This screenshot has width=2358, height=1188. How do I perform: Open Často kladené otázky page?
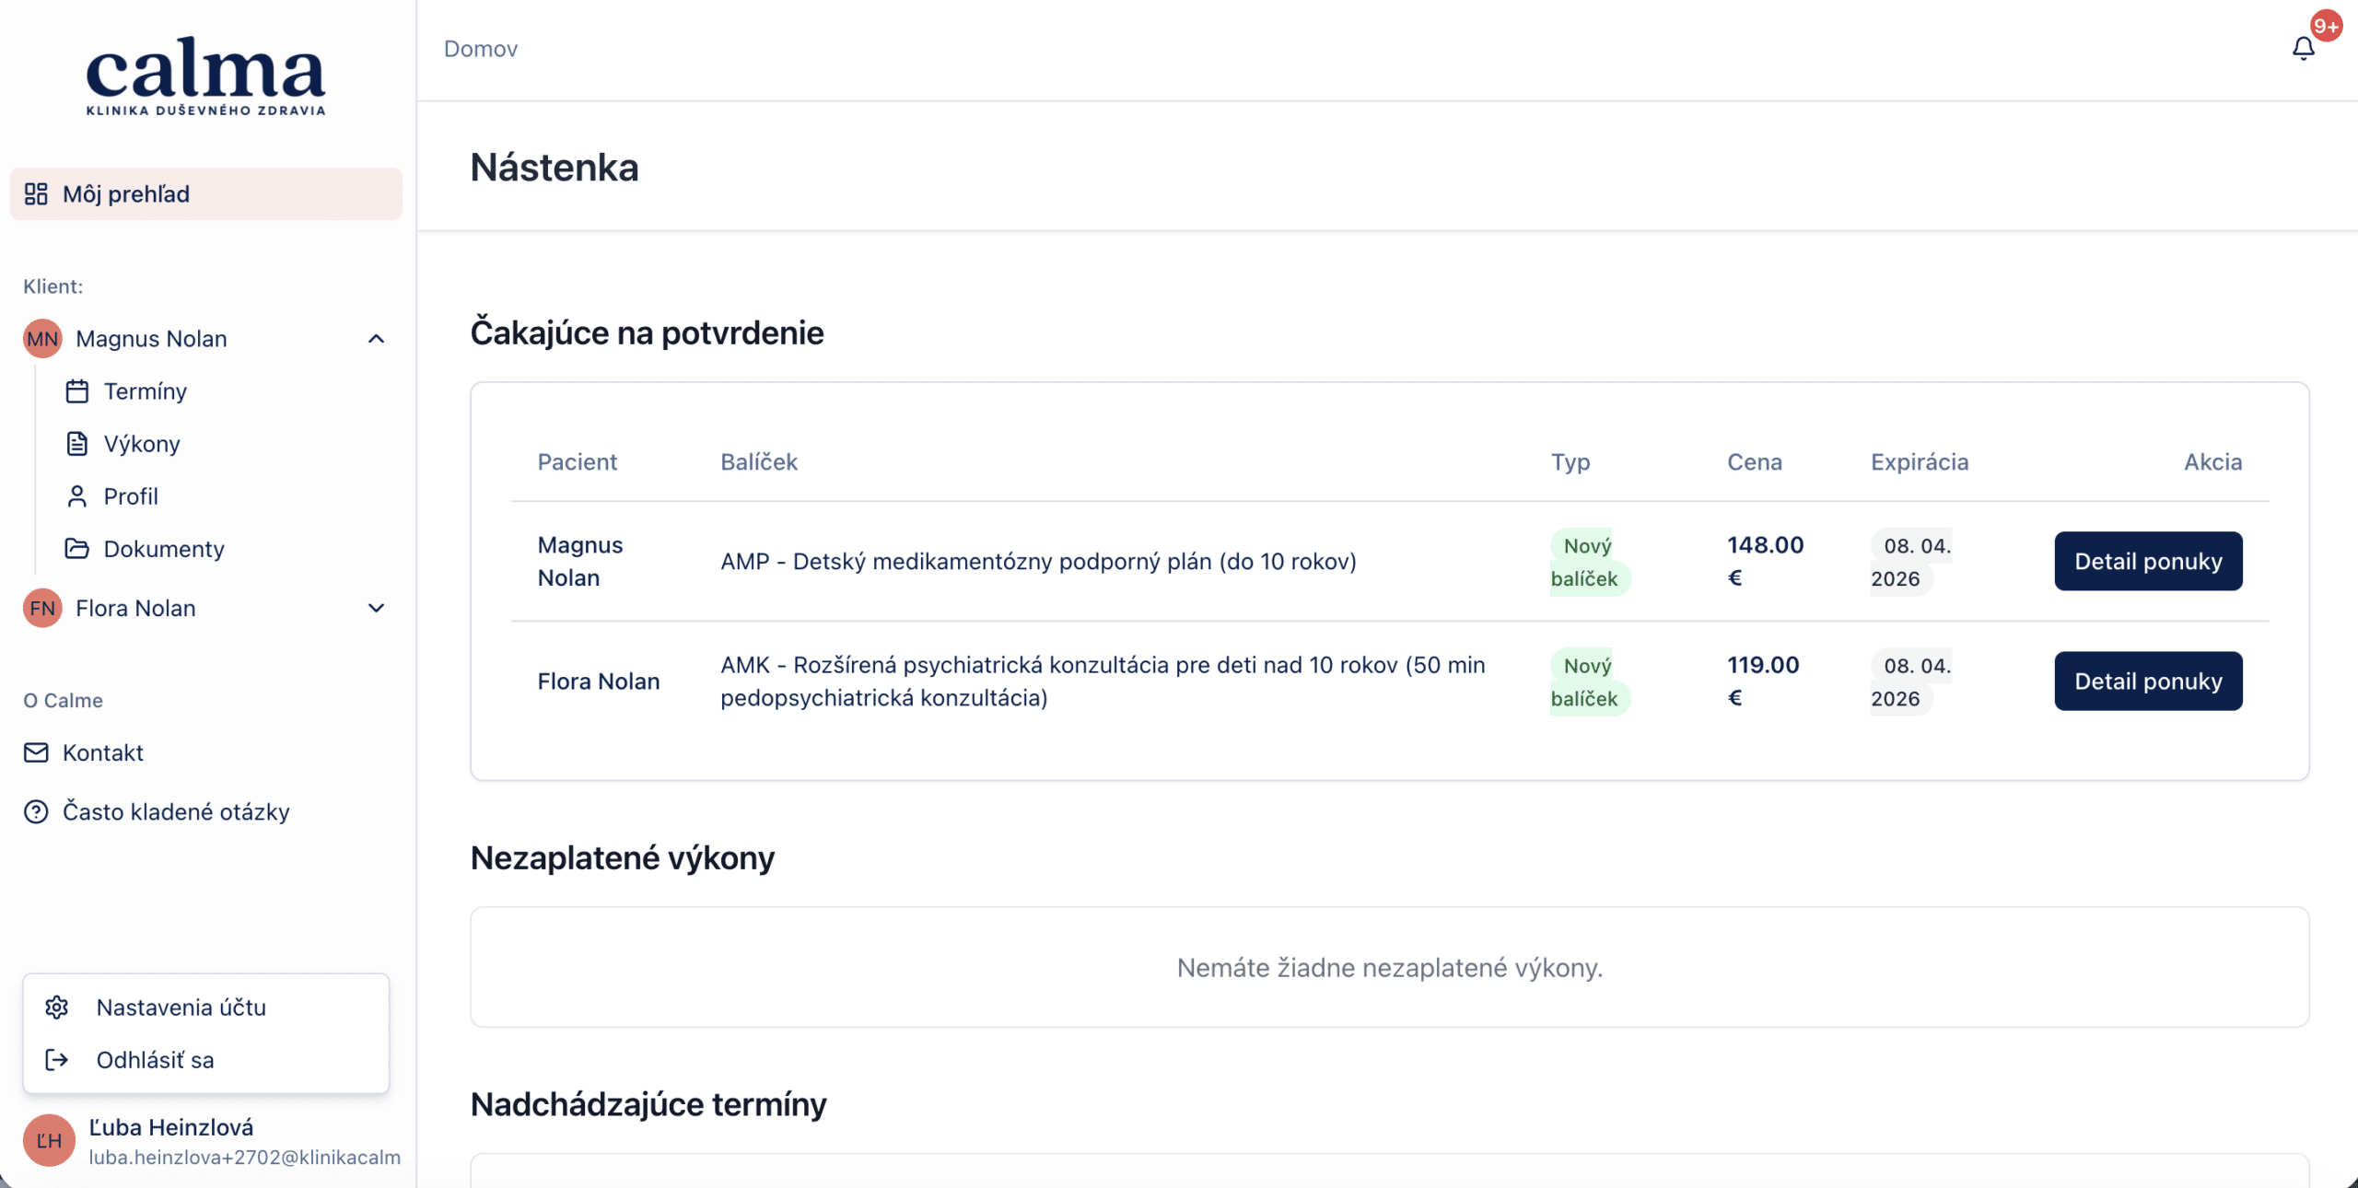click(176, 811)
